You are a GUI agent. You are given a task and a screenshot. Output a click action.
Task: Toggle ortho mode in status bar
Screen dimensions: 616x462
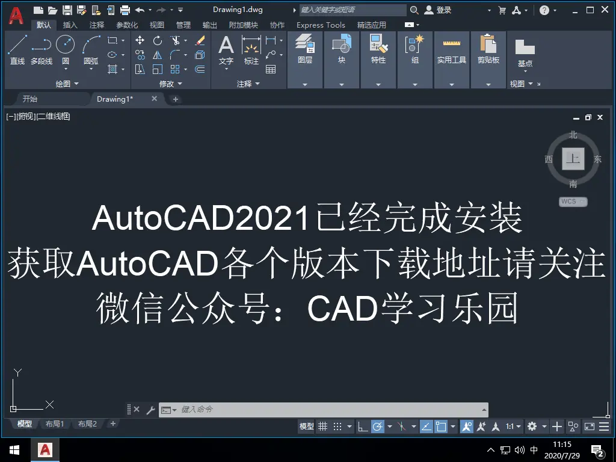[x=363, y=427]
